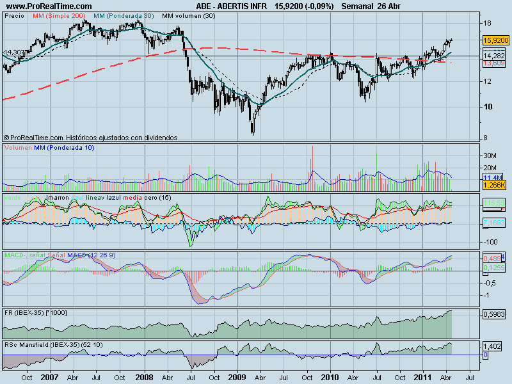The image size is (512, 384).
Task: Click the 2007 year label on time axis
Action: 50,378
